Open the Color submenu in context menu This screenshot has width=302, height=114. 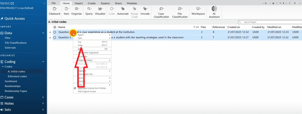tap(92, 85)
